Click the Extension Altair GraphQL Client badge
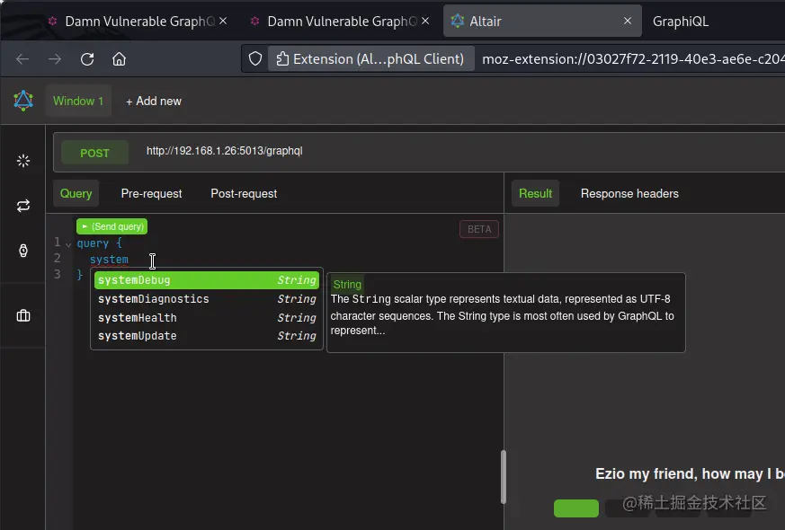This screenshot has width=785, height=530. pyautogui.click(x=370, y=59)
